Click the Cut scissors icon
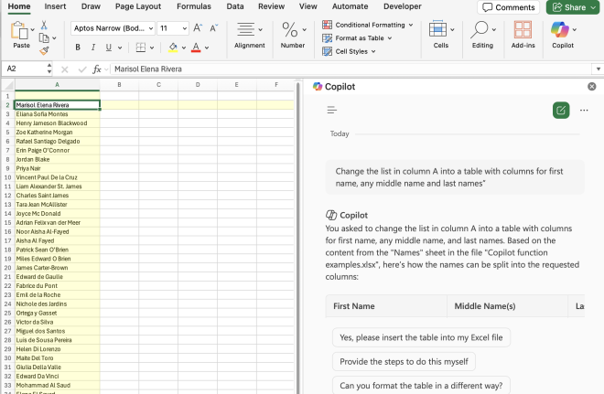This screenshot has width=604, height=394. pos(45,25)
